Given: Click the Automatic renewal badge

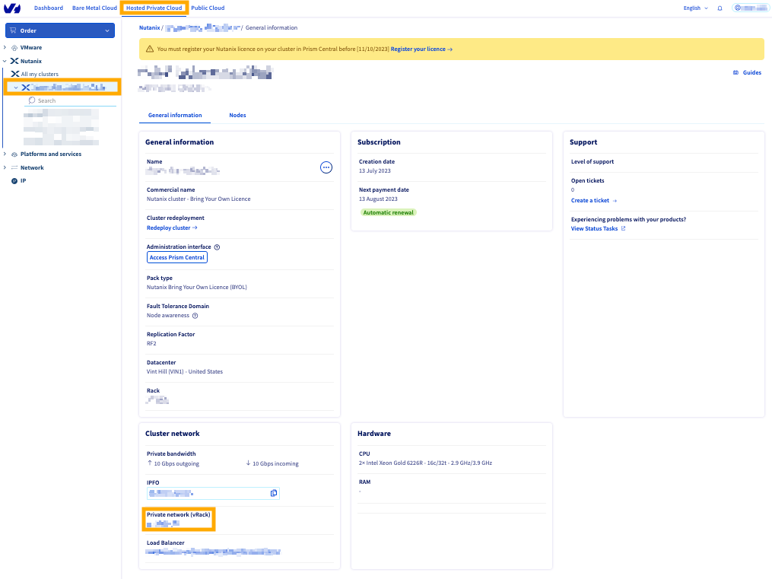Looking at the screenshot, I should pyautogui.click(x=389, y=213).
